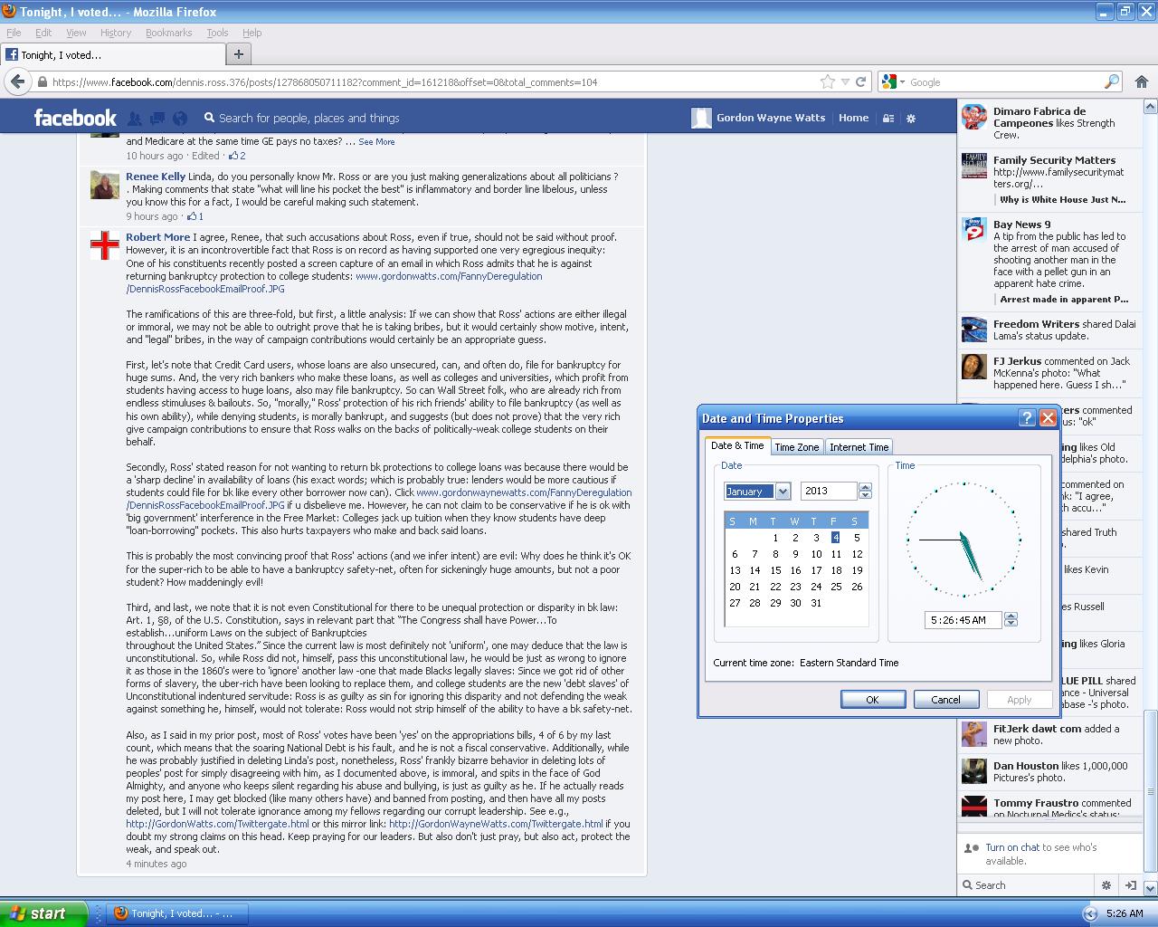The image size is (1158, 927).
Task: Hide the sidebar with the chat arrow icon
Action: point(1130,885)
